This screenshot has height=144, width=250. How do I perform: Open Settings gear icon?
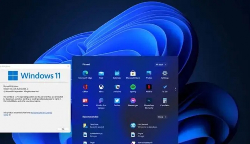pyautogui.click(x=165, y=75)
